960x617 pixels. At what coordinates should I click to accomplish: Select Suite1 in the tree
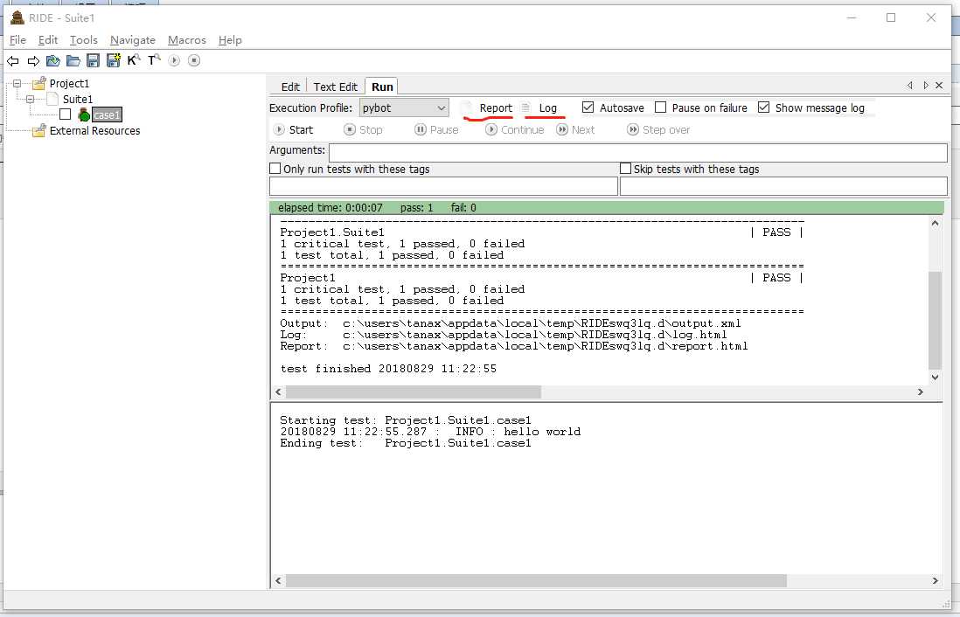click(78, 99)
